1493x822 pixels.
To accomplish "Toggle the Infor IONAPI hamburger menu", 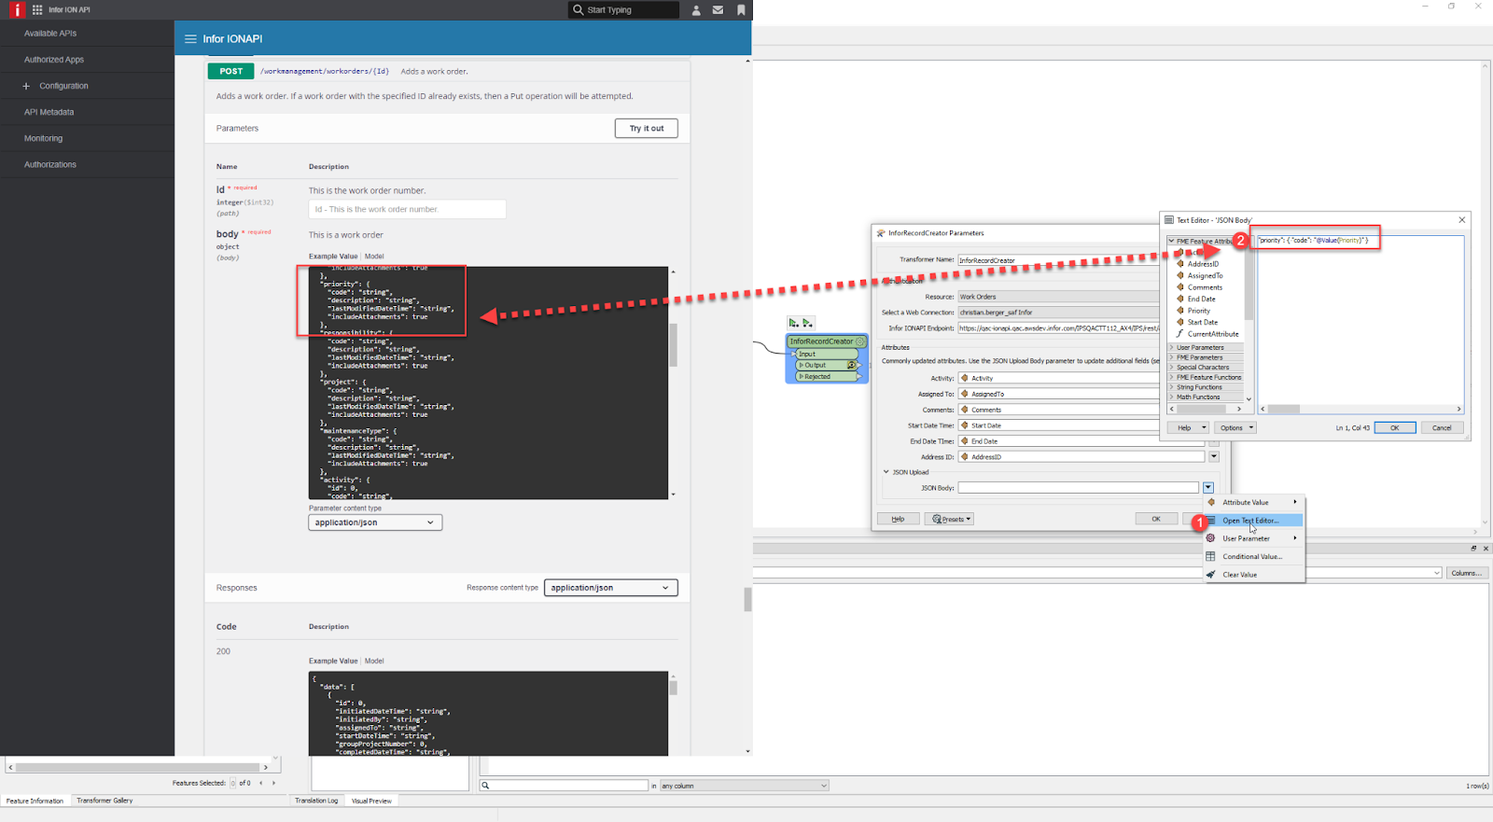I will coord(190,39).
